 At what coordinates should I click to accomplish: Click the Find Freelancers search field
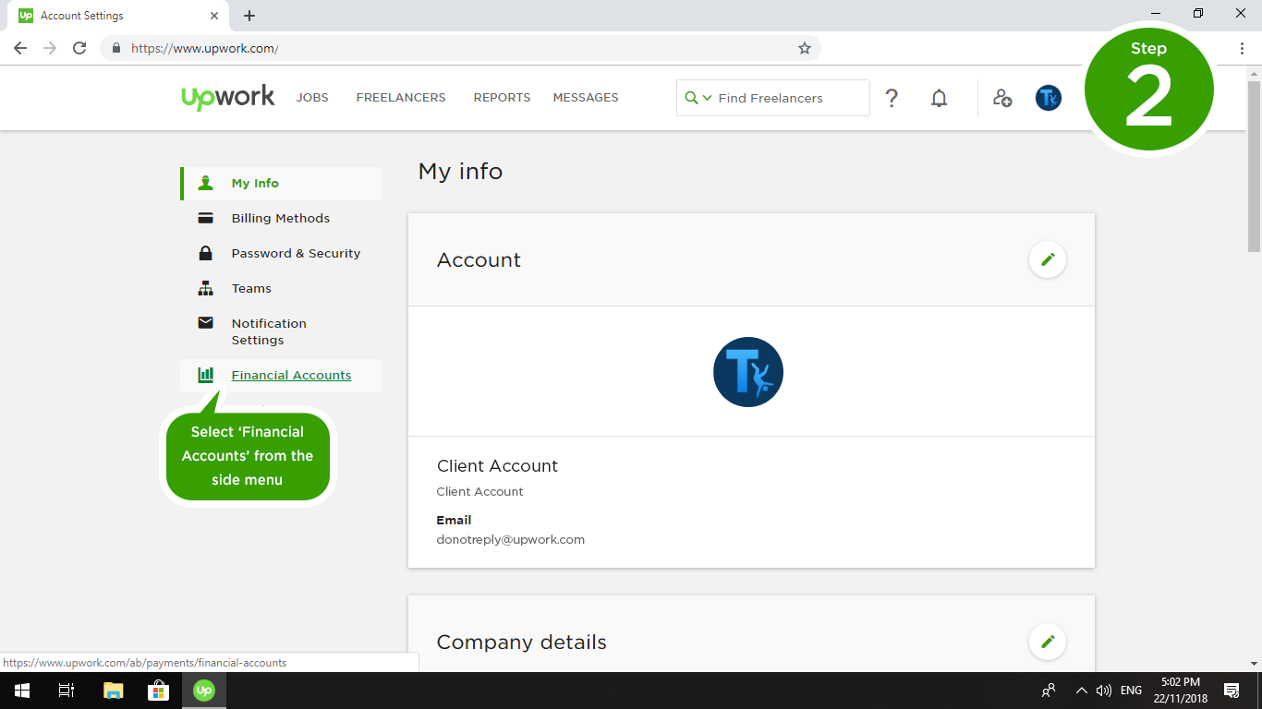790,98
